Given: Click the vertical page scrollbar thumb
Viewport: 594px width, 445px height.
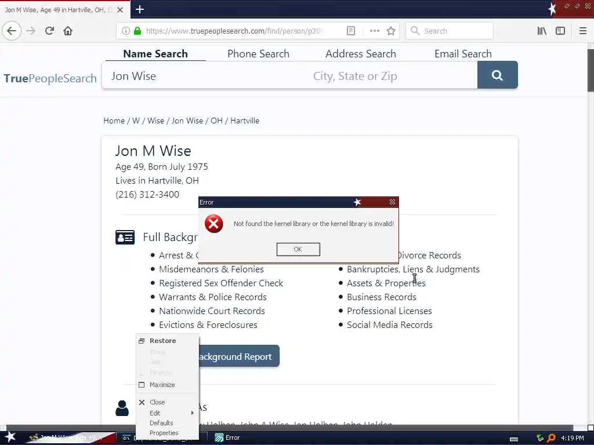Looking at the screenshot, I should point(590,70).
